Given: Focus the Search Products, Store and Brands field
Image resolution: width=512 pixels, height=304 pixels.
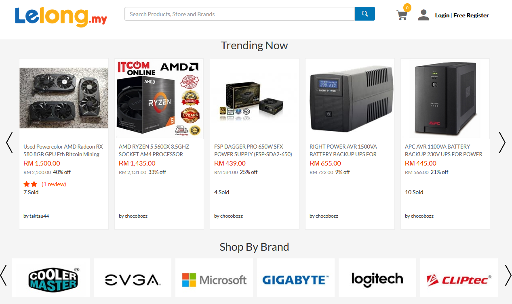Looking at the screenshot, I should (x=240, y=14).
